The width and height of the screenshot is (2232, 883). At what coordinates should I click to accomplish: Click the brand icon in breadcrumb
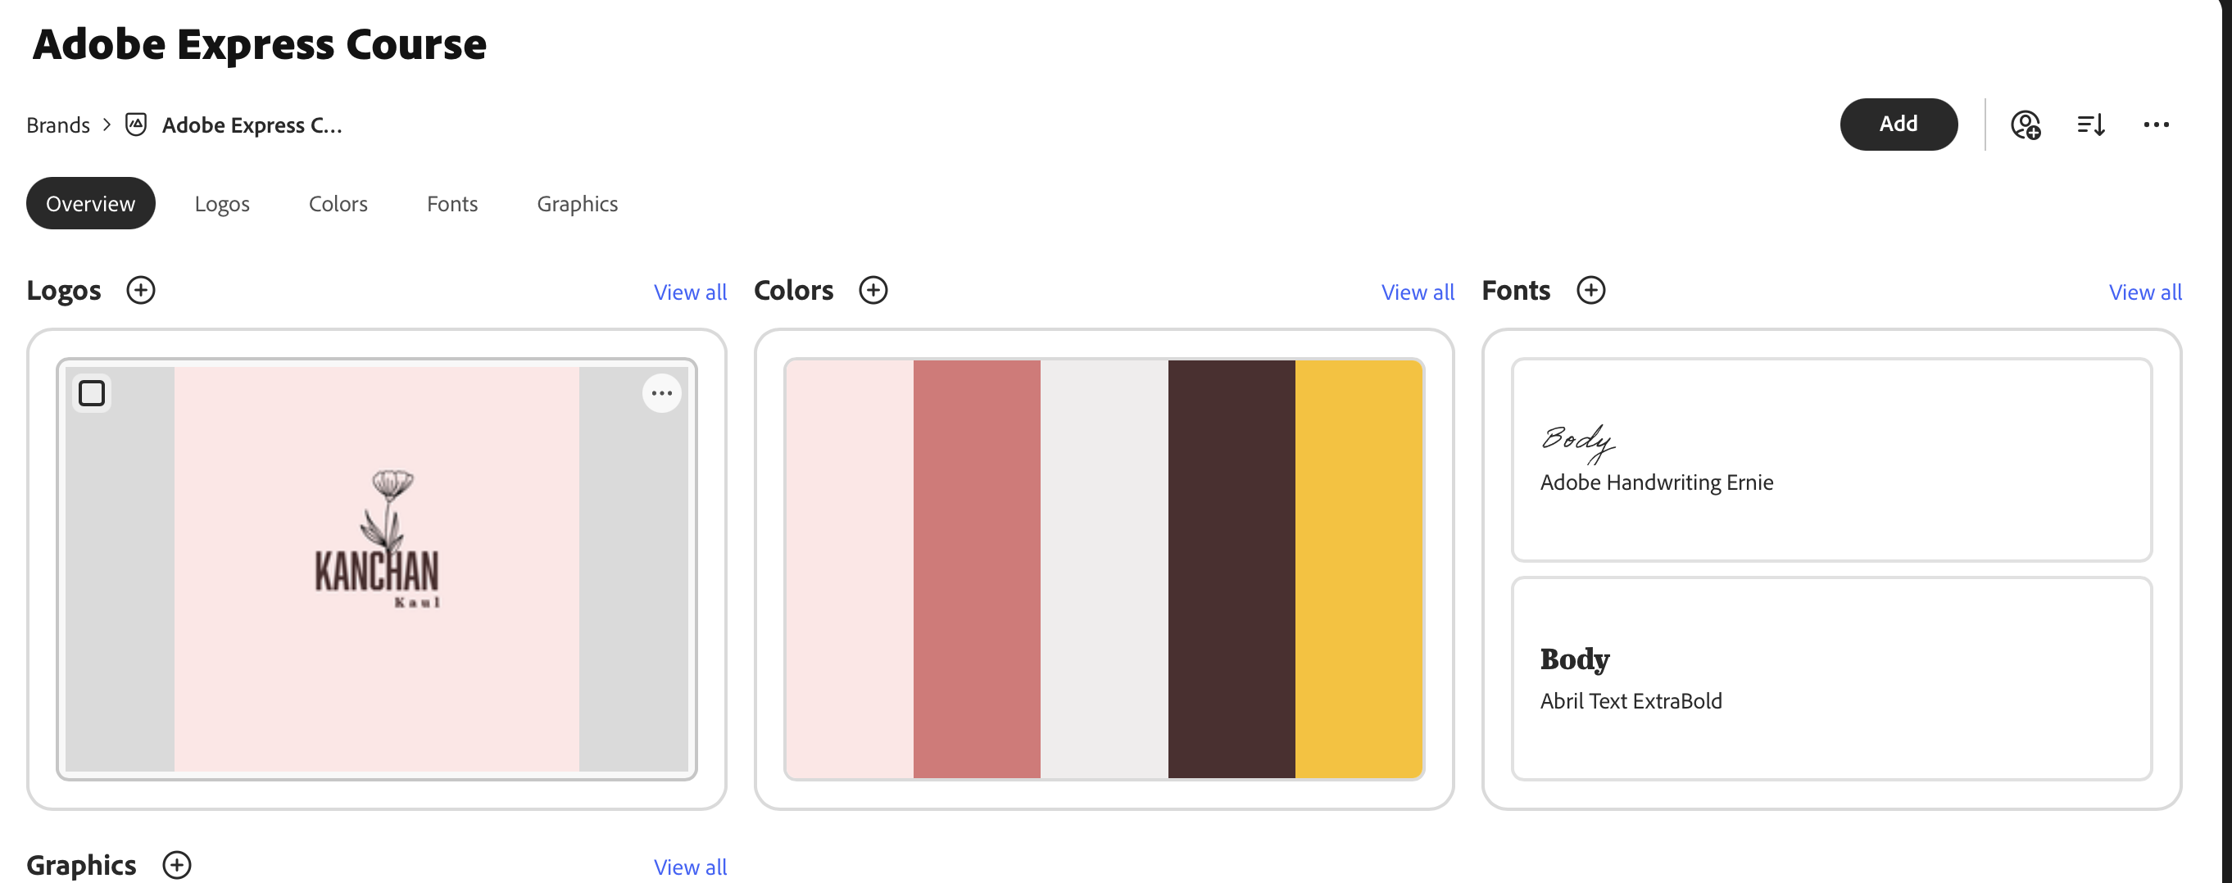[136, 125]
